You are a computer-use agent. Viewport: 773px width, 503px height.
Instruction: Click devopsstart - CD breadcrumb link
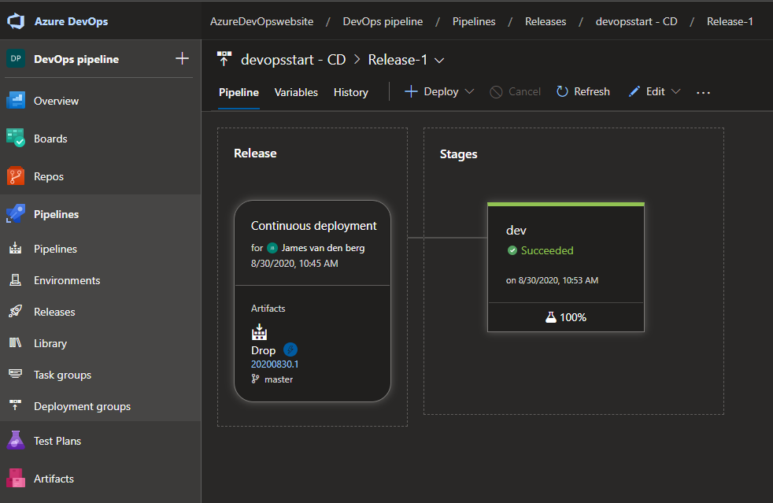(x=636, y=22)
